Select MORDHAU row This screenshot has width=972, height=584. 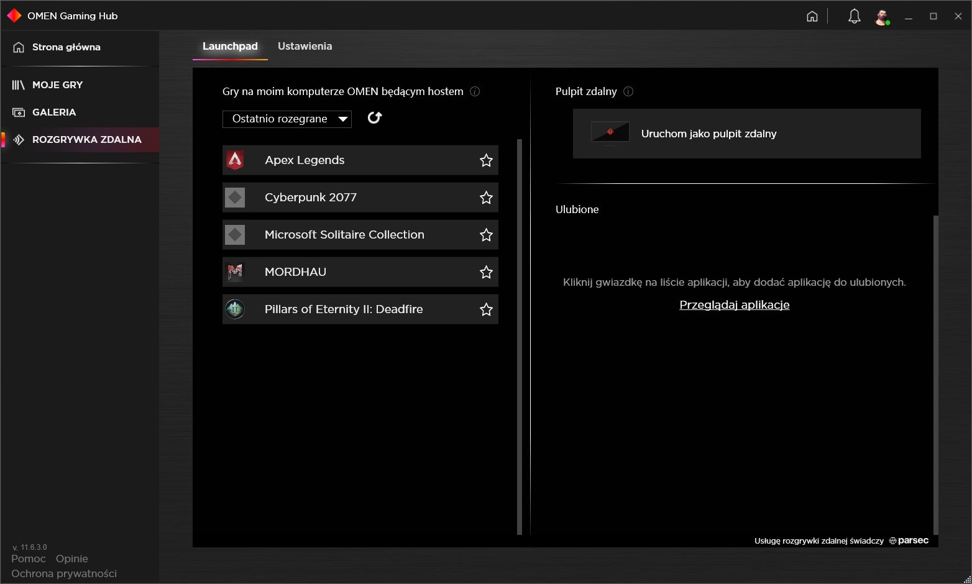pos(360,272)
